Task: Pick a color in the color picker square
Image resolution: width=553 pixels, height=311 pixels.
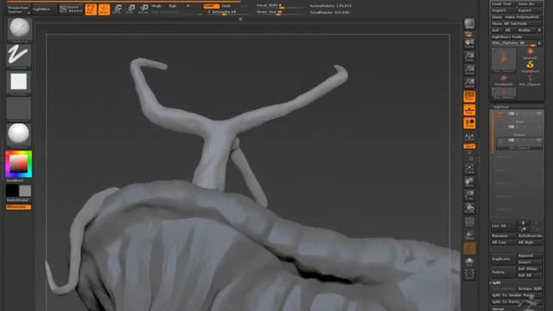Action: click(x=19, y=163)
